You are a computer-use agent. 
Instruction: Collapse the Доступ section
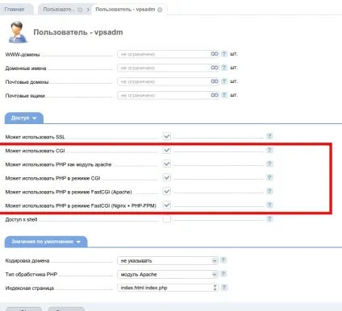[24, 118]
